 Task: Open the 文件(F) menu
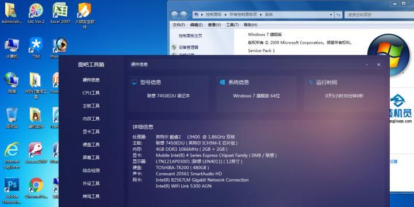(x=179, y=25)
